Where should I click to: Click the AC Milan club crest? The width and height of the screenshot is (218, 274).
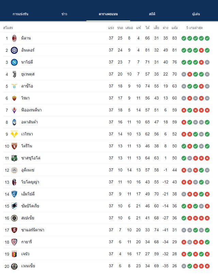[x=14, y=38]
